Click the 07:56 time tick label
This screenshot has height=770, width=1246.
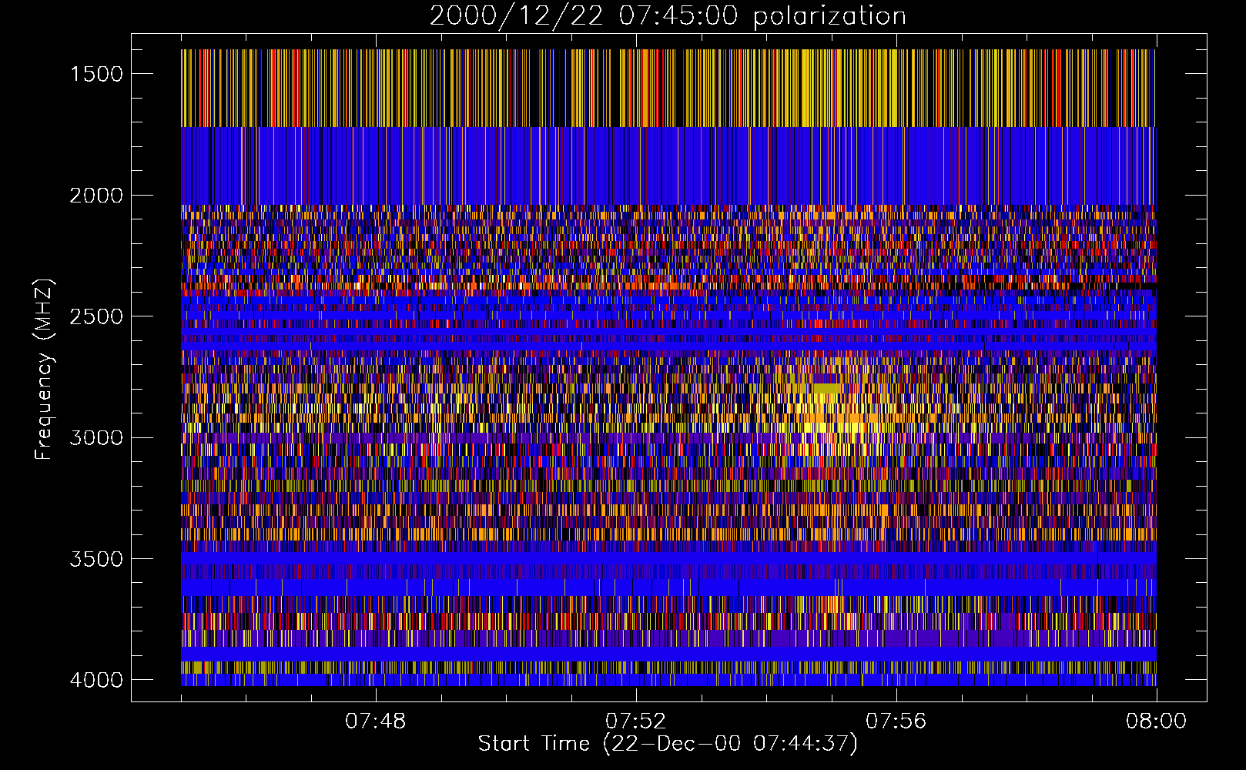[x=896, y=721]
